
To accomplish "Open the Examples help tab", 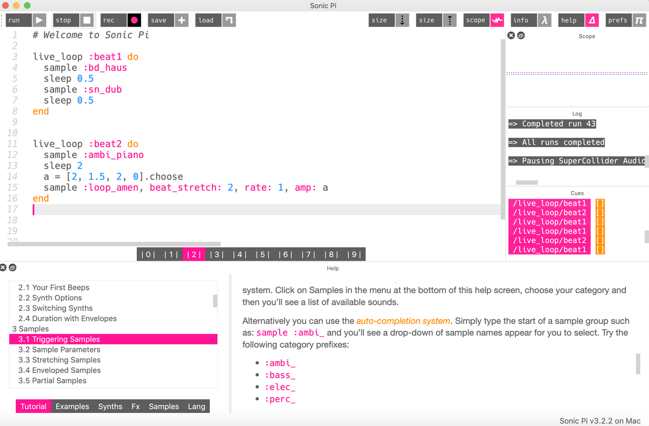I will click(72, 407).
